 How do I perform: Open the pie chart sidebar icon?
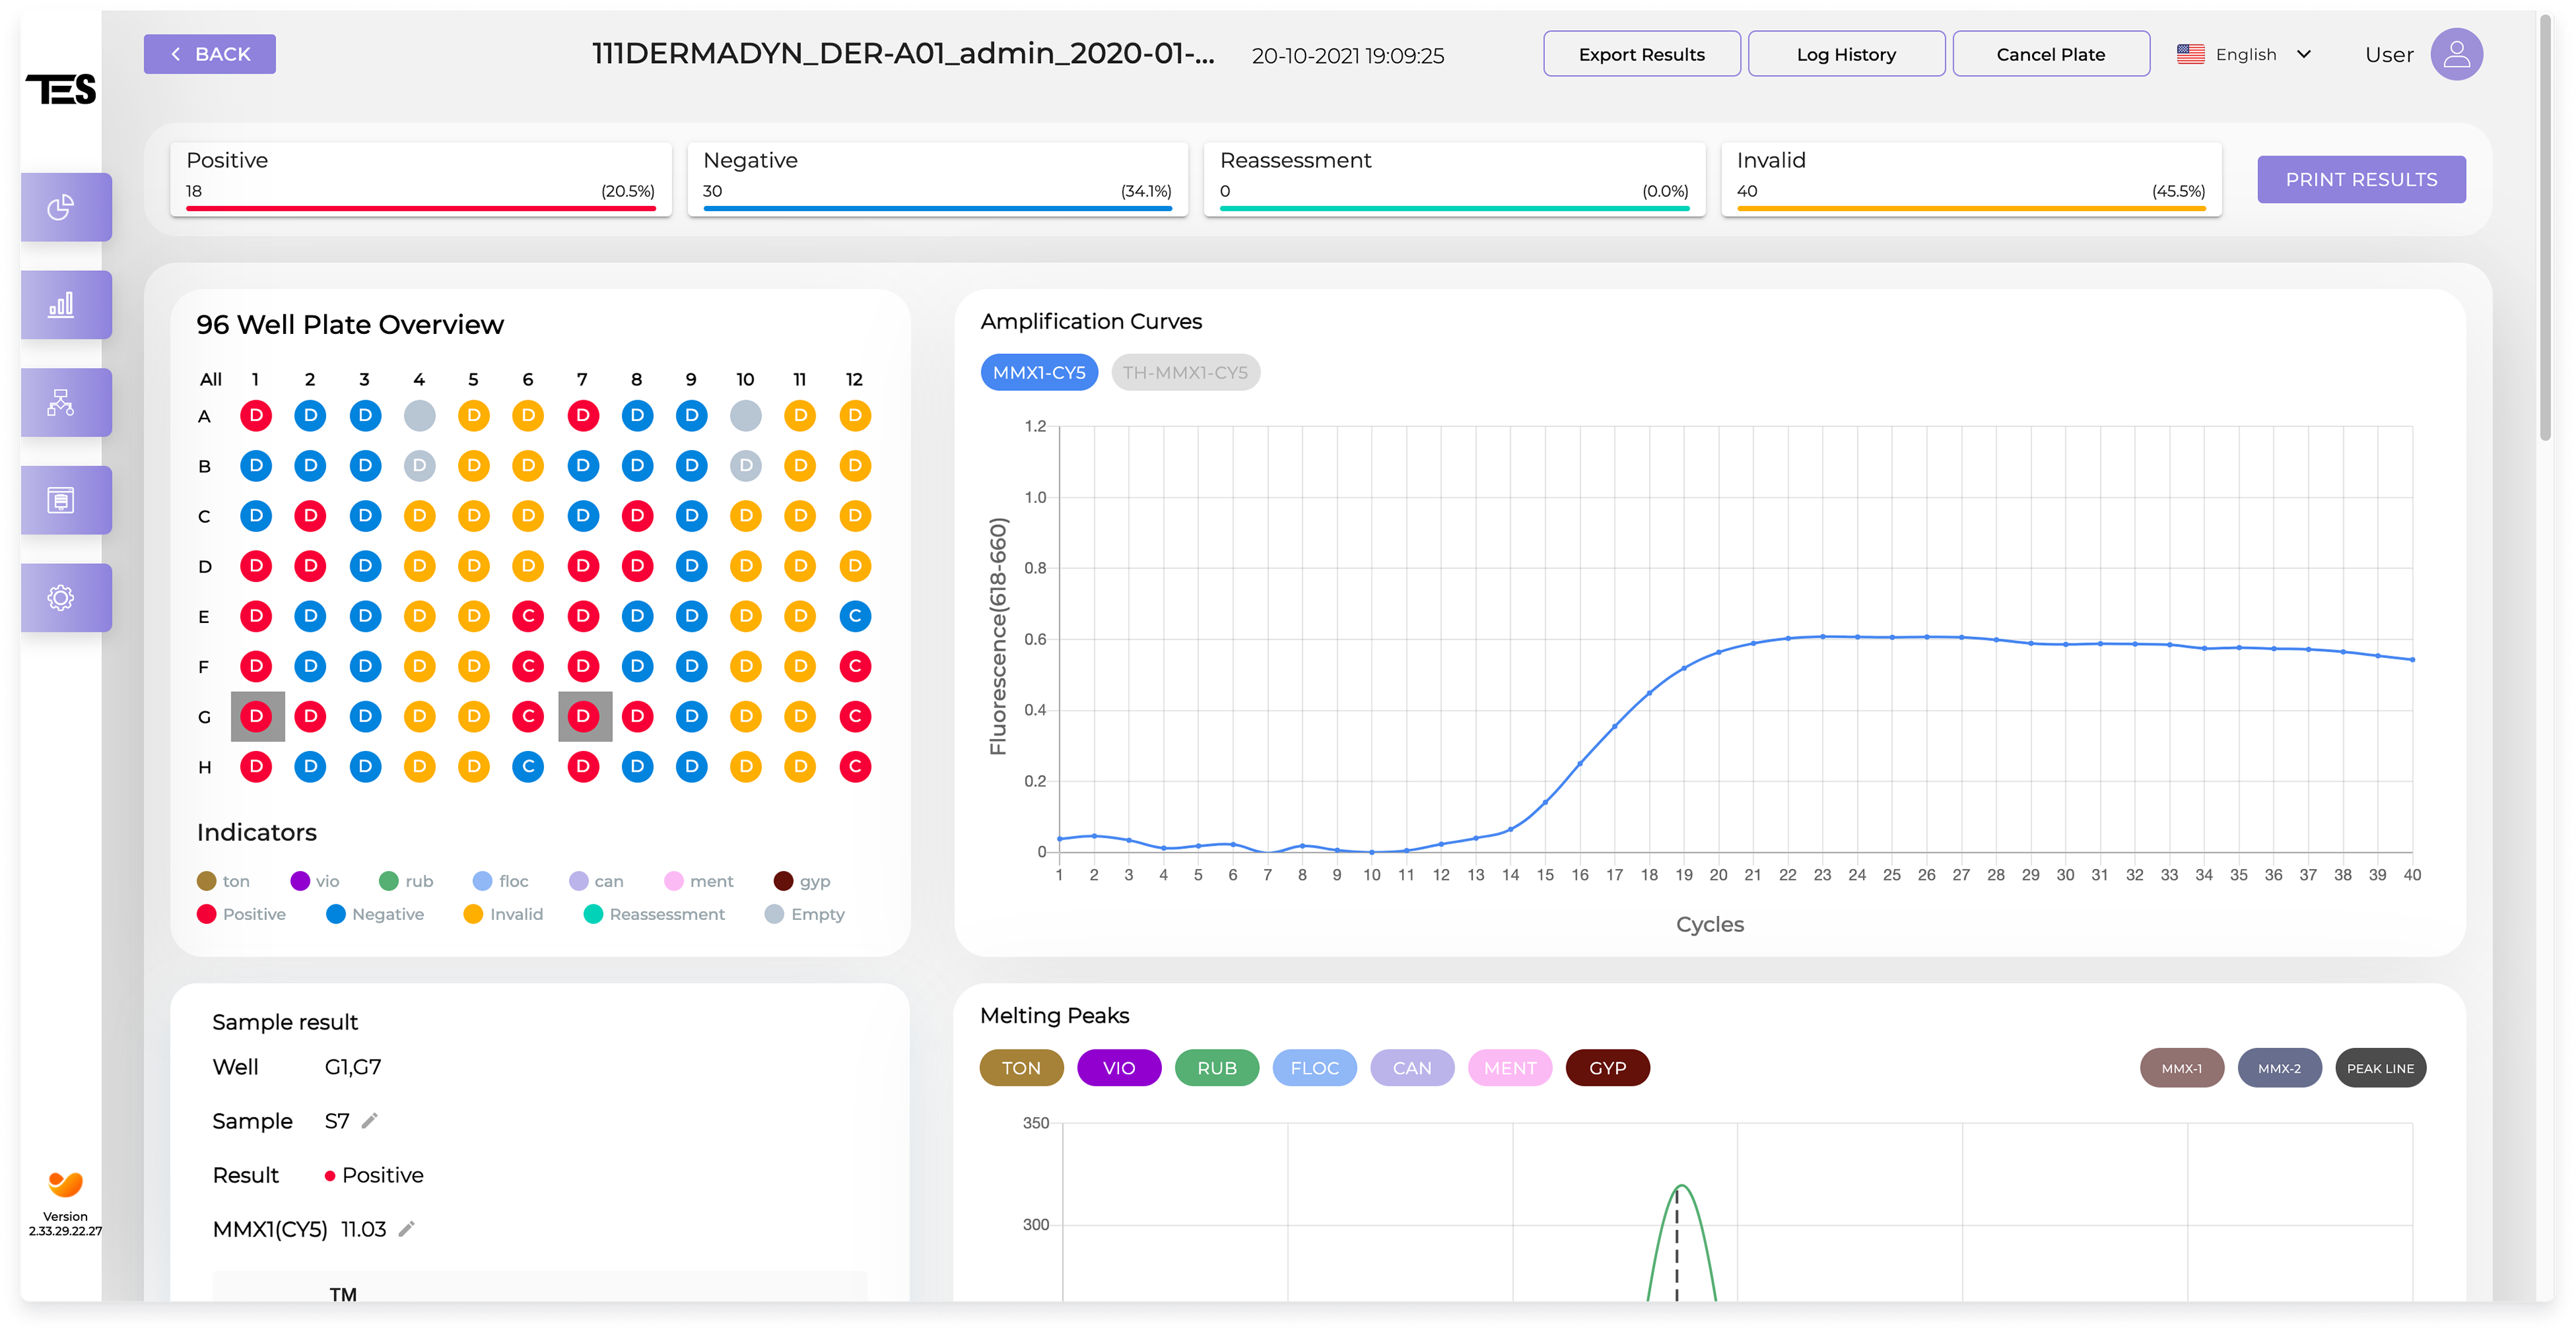pos(61,207)
